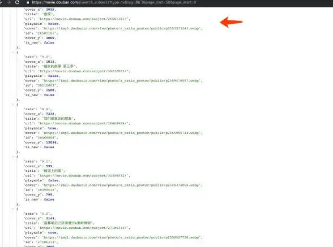The width and height of the screenshot is (333, 247).
Task: Click the "cover_x": 599 line
Action: coord(39,166)
